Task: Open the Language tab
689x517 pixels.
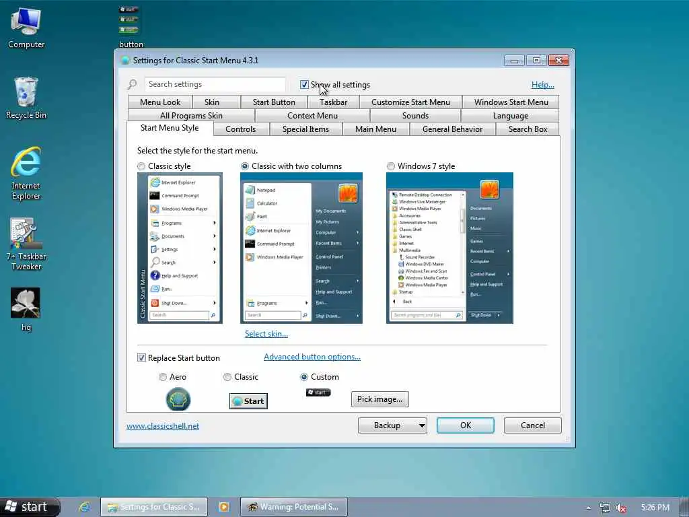Action: 510,116
